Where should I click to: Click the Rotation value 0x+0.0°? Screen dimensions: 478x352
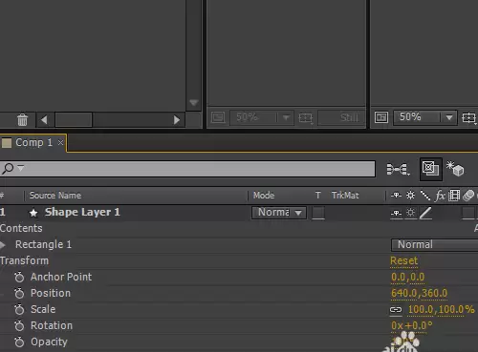[412, 325]
